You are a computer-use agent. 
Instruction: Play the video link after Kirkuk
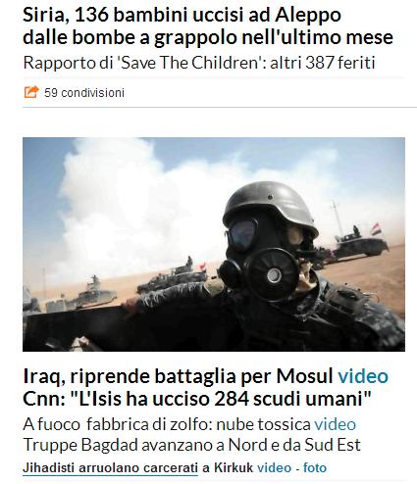tap(274, 467)
